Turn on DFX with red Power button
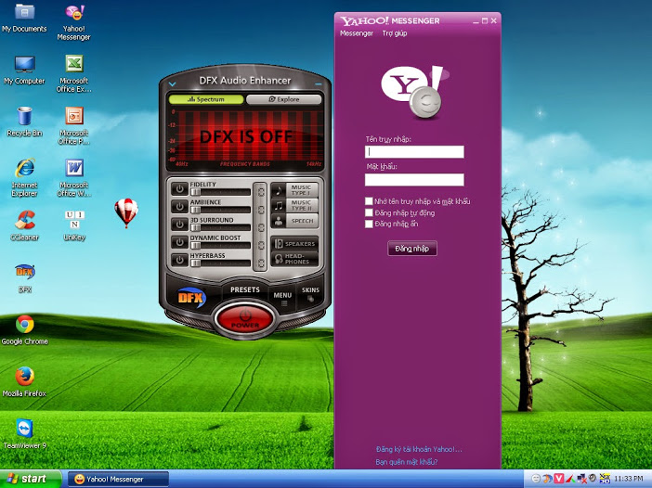The height and width of the screenshot is (488, 652). click(x=245, y=319)
